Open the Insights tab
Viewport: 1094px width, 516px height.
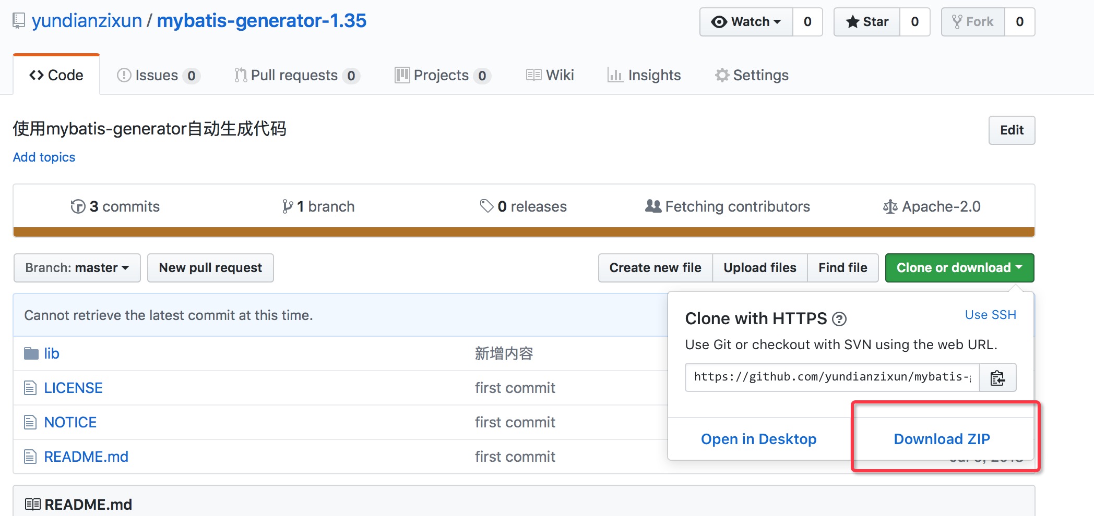644,75
